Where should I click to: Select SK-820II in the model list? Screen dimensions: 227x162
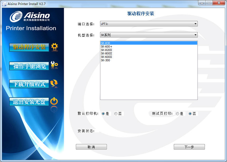149,50
